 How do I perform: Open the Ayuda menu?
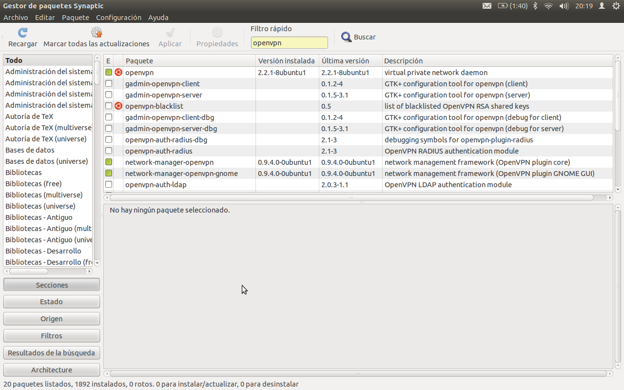point(158,17)
